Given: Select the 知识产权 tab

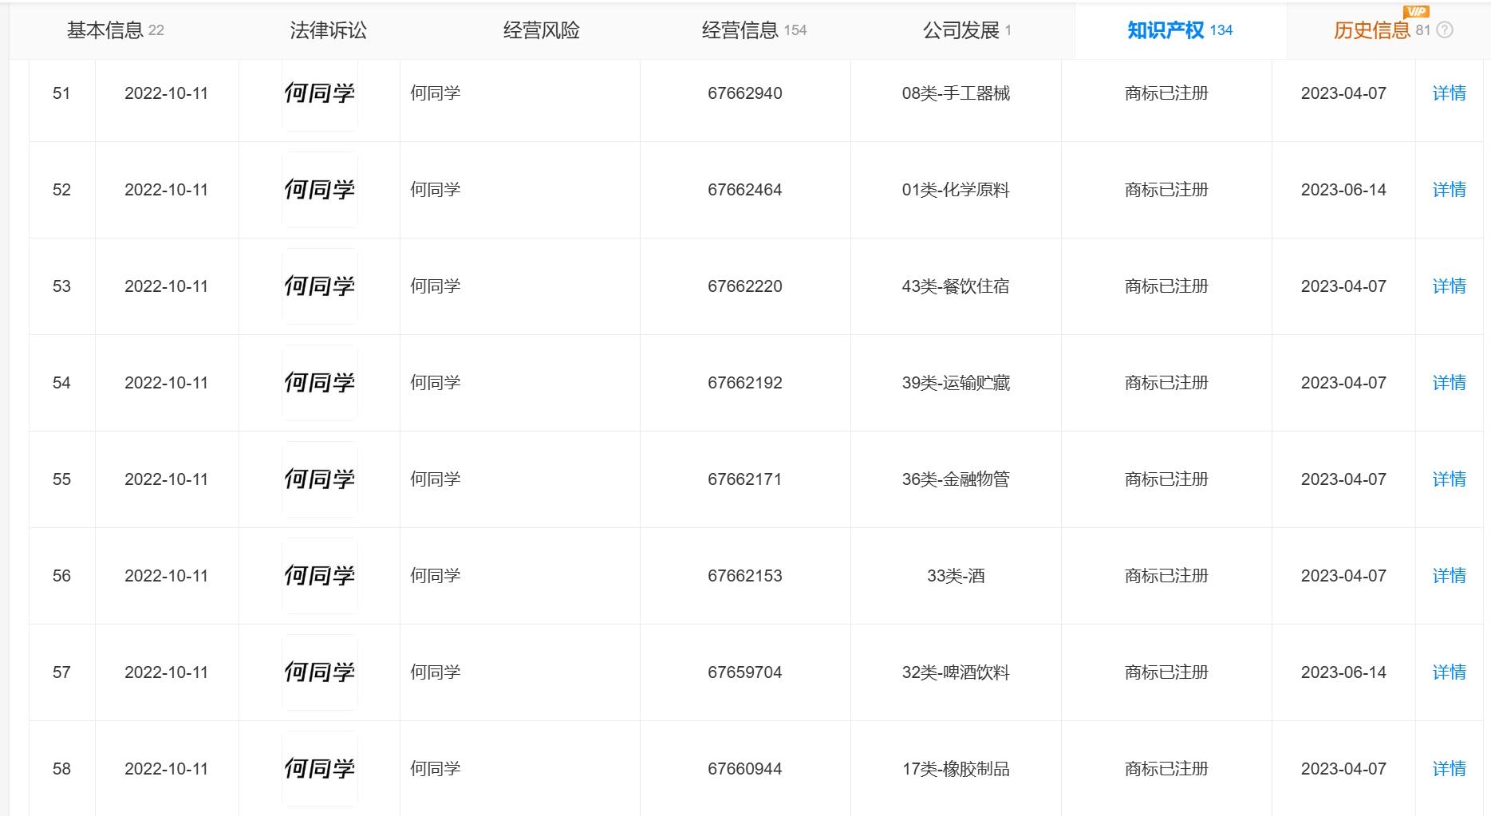Looking at the screenshot, I should 1180,30.
